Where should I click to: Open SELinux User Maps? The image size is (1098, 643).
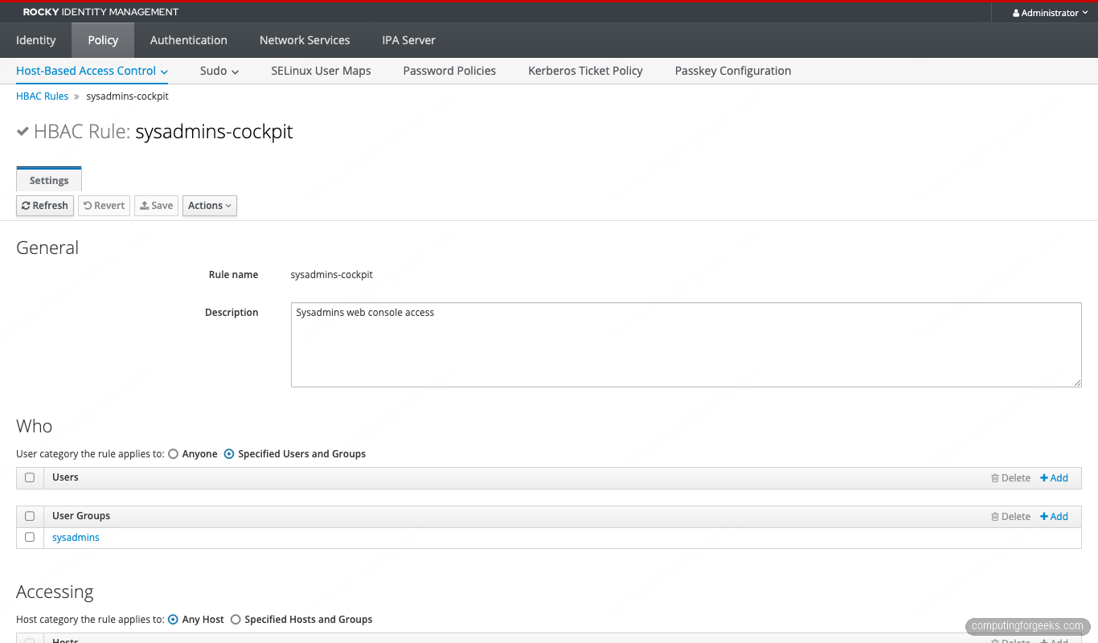tap(322, 71)
